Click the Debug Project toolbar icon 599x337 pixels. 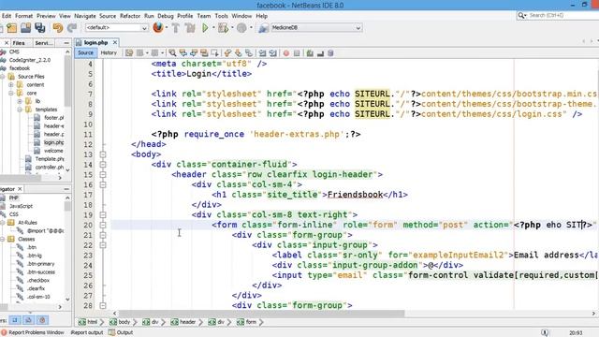tap(223, 28)
